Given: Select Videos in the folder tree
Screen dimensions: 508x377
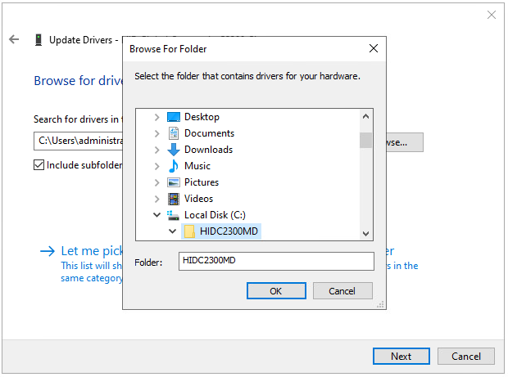Looking at the screenshot, I should (198, 199).
